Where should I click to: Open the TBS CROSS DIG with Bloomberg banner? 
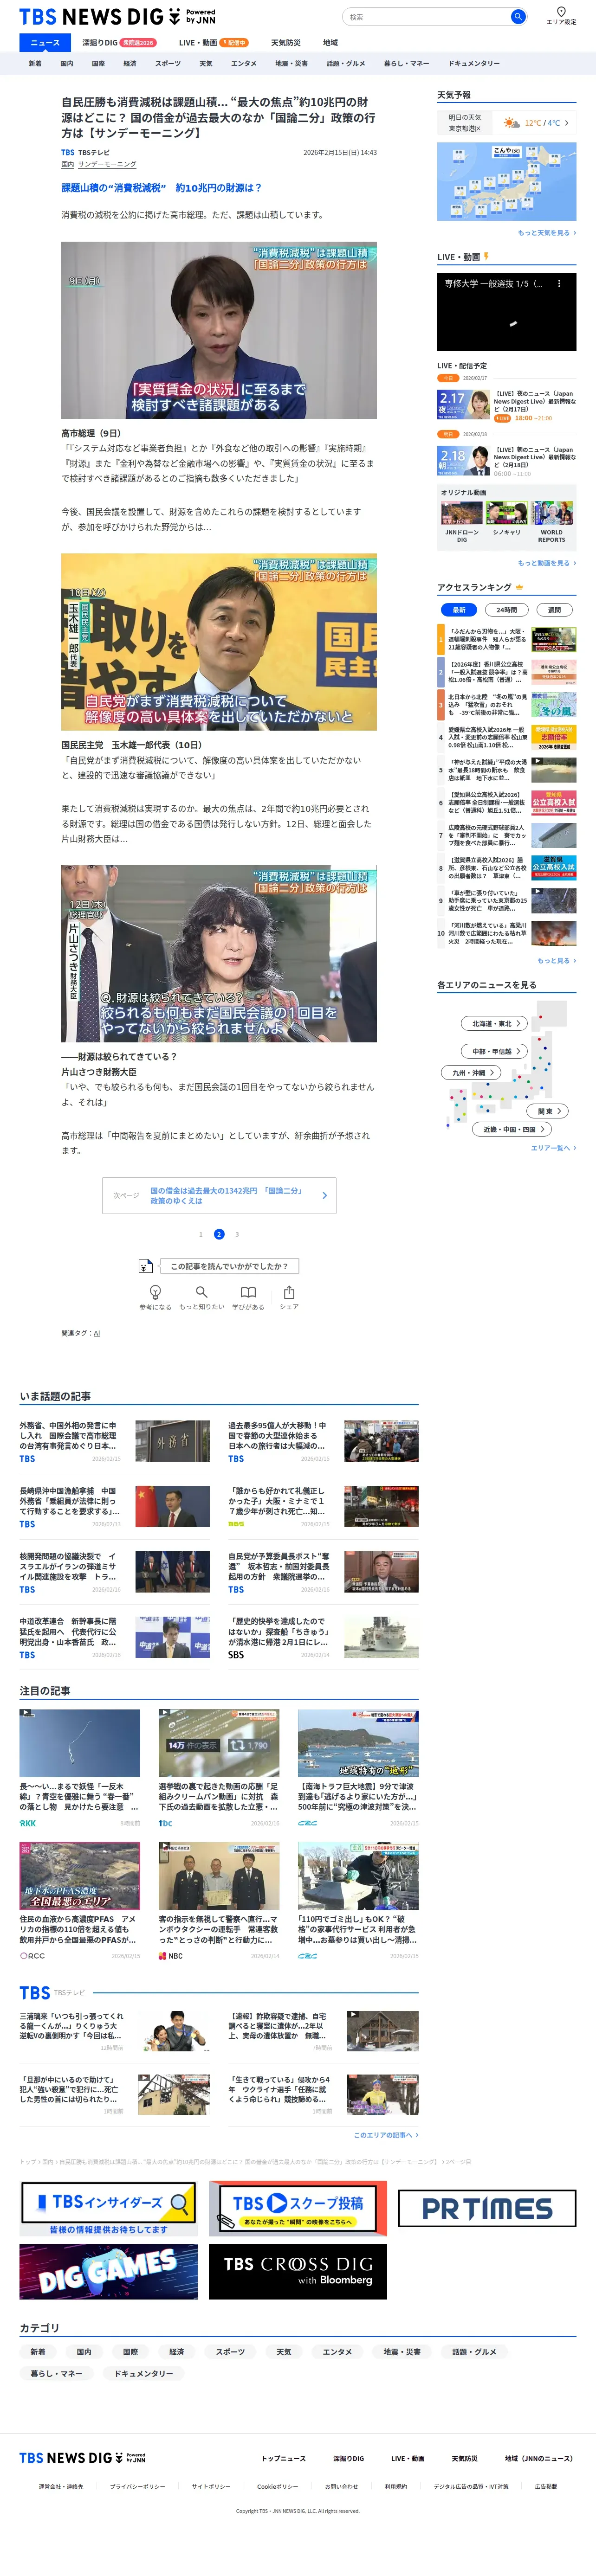[298, 2272]
